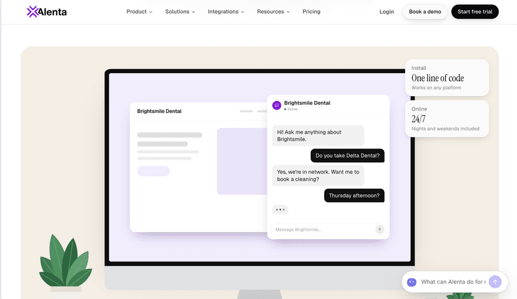Click the pill-shaped button placeholder in mockup
This screenshot has height=299, width=517.
pos(154,171)
